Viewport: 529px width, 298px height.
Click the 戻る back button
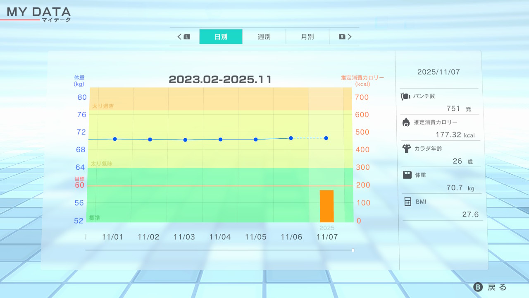[x=490, y=287]
